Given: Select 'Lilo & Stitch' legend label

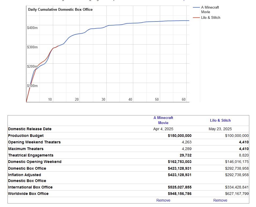Looking at the screenshot, I should pos(211,18).
